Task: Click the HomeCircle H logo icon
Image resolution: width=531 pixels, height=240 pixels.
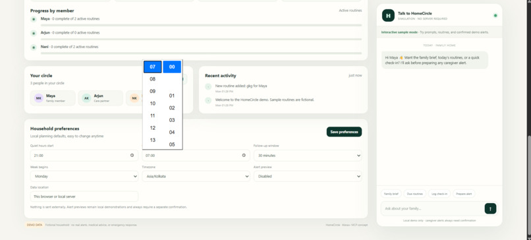Action: (x=388, y=16)
